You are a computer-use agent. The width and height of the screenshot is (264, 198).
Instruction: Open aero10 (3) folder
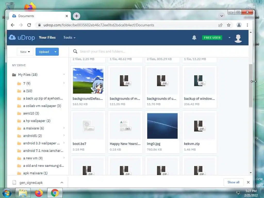click(x=31, y=113)
